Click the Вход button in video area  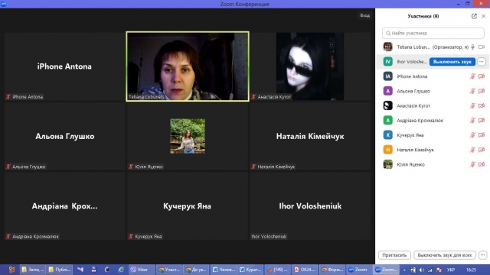coord(364,15)
